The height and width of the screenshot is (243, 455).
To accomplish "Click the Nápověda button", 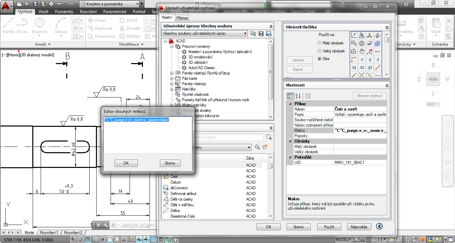I will coord(359,227).
